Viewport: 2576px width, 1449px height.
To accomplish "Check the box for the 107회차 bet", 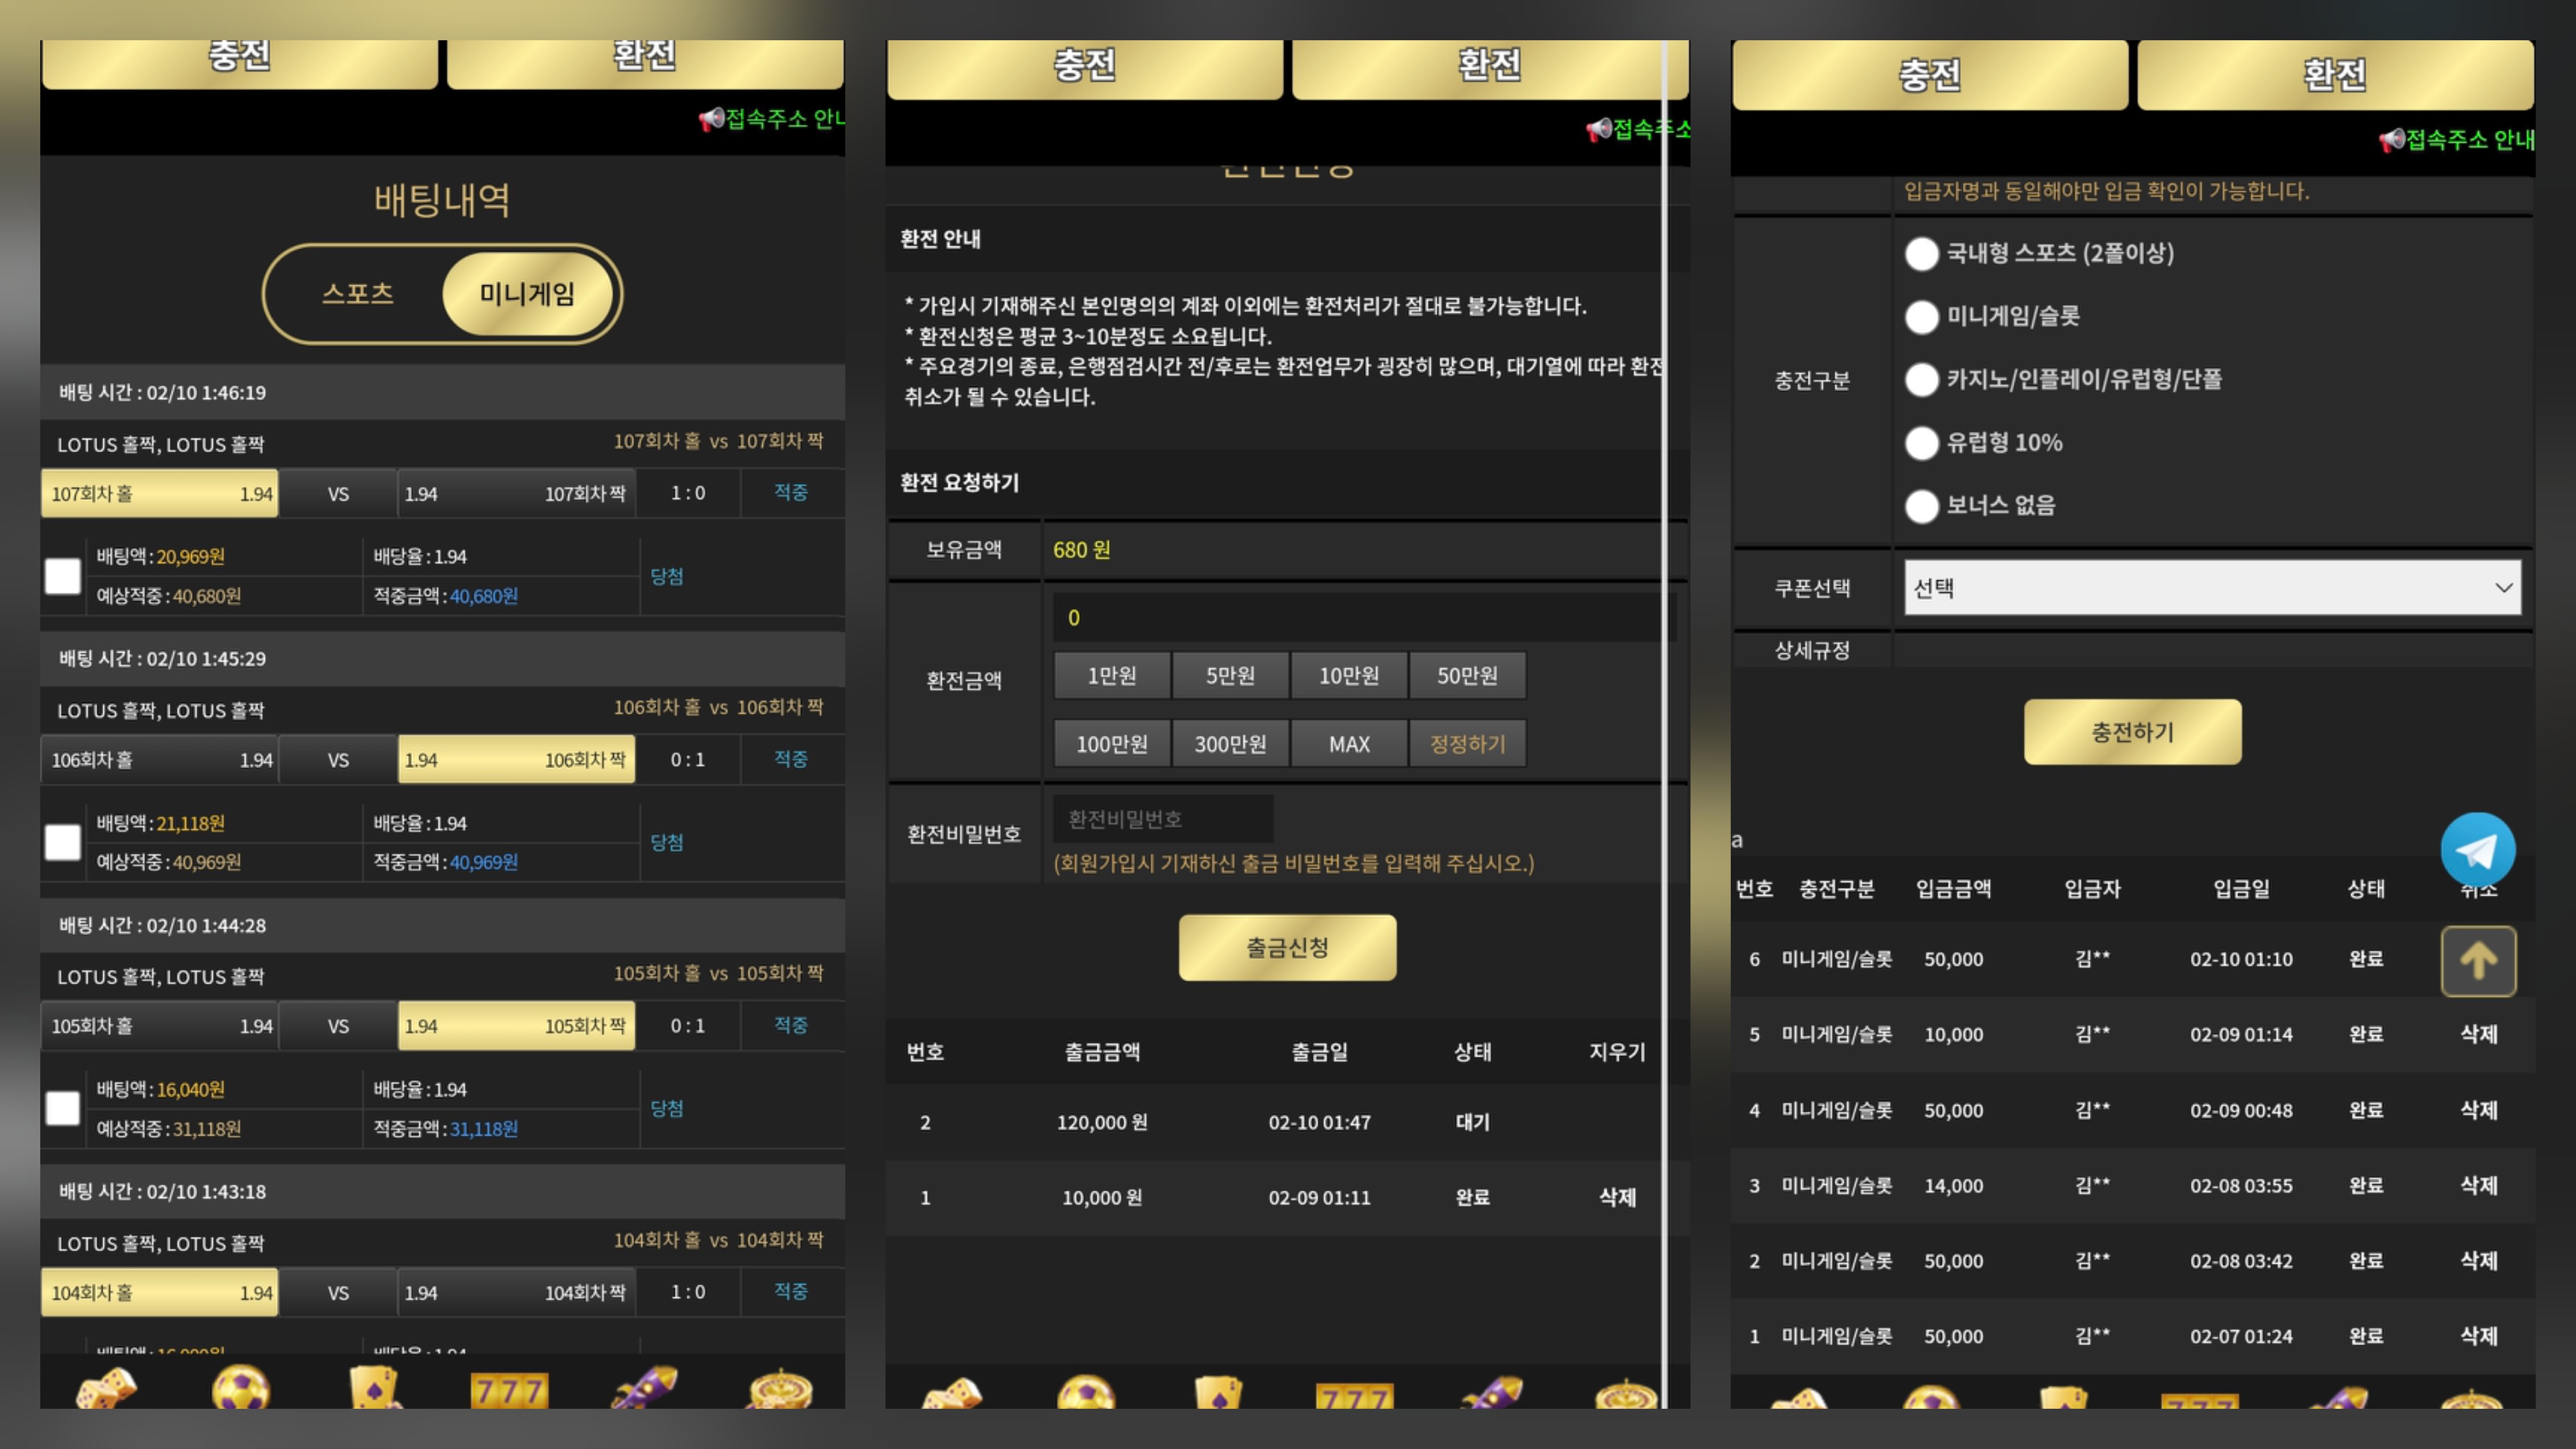I will coord(63,576).
